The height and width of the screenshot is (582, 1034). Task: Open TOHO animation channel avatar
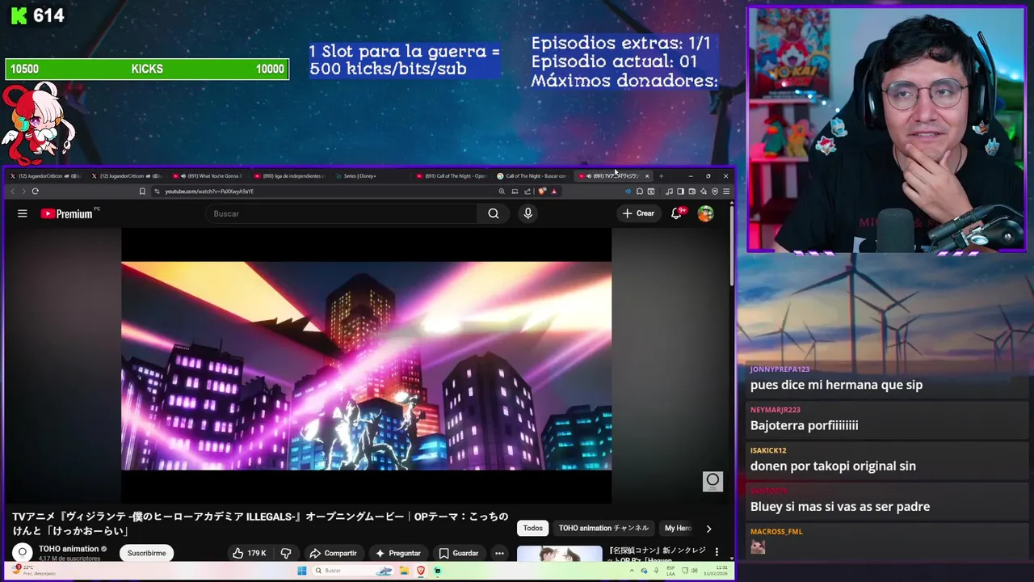coord(23,553)
